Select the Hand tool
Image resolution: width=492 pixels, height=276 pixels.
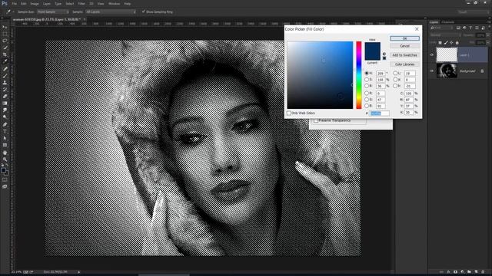(5, 153)
